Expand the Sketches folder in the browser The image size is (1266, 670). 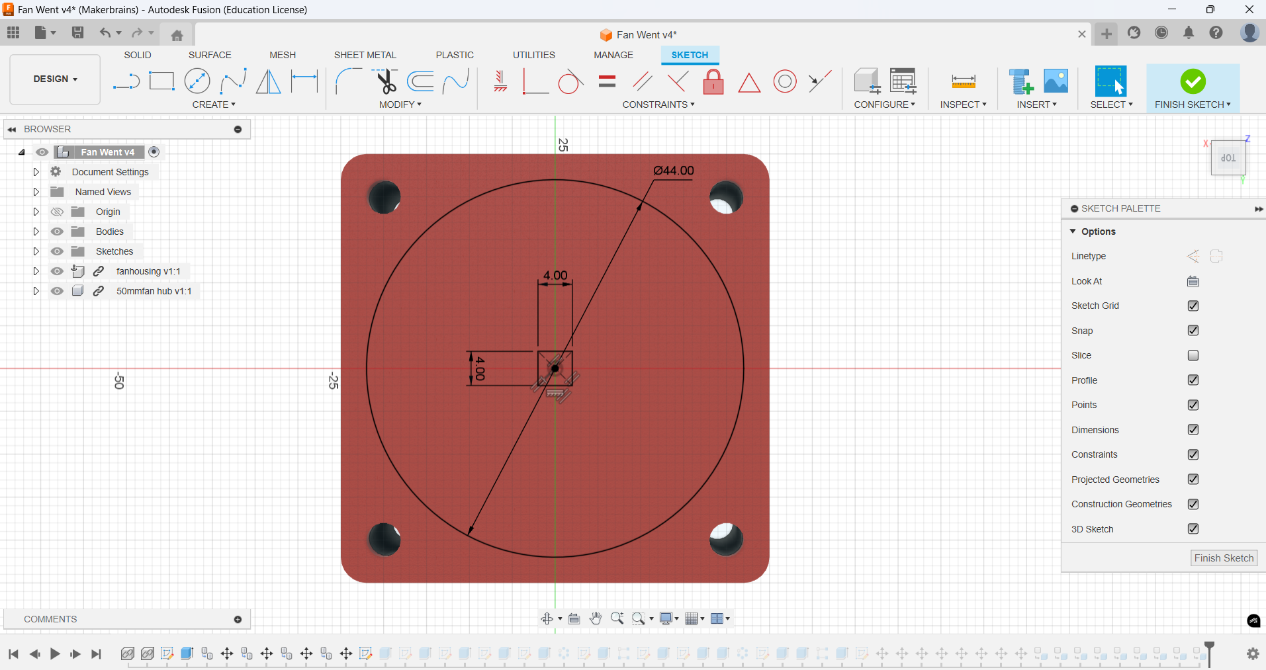36,251
